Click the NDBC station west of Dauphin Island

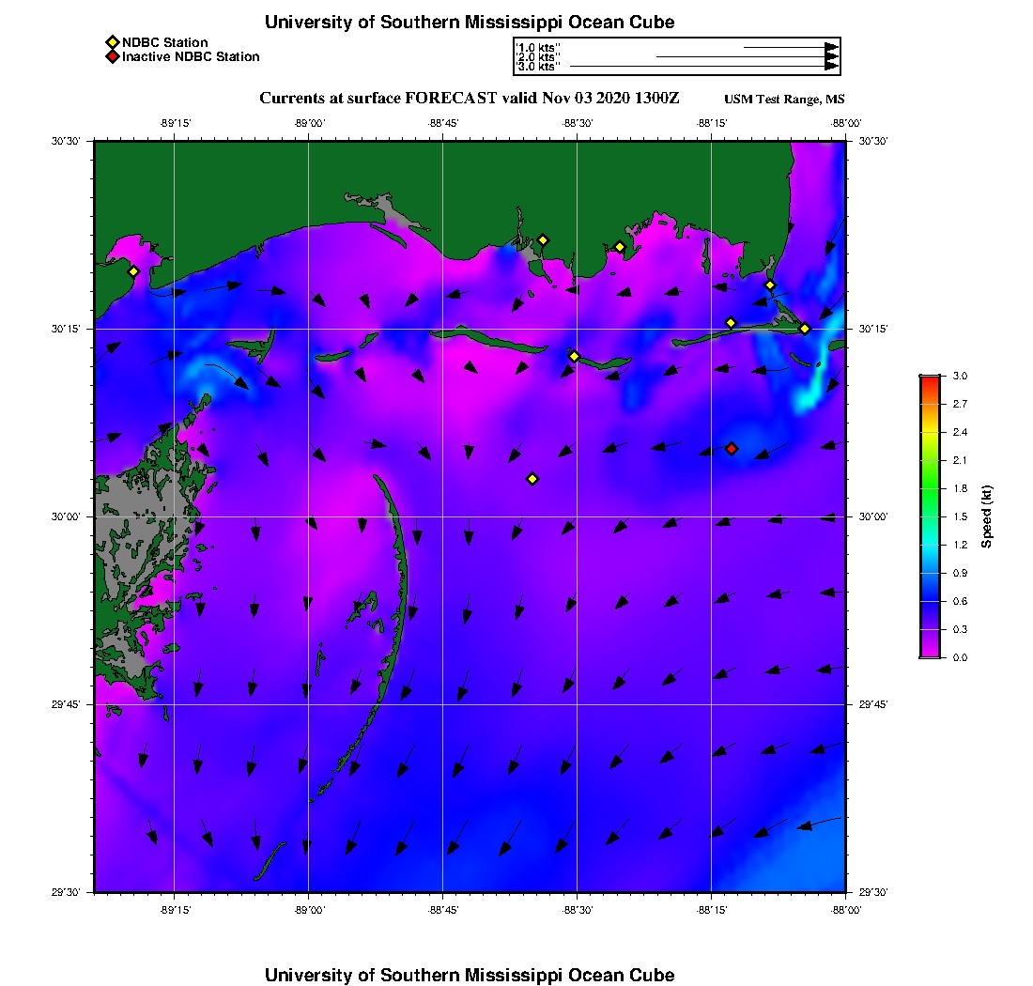point(731,323)
